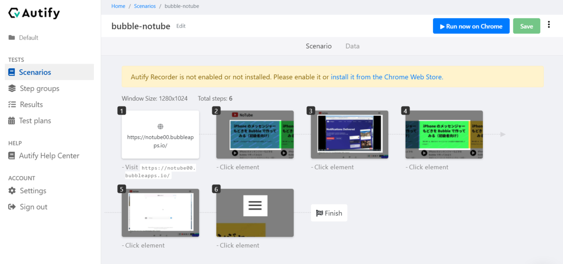Go to Scenarios breadcrumb
563x264 pixels.
coord(145,6)
